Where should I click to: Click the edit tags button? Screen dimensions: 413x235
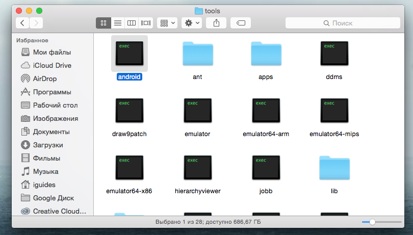click(x=241, y=23)
